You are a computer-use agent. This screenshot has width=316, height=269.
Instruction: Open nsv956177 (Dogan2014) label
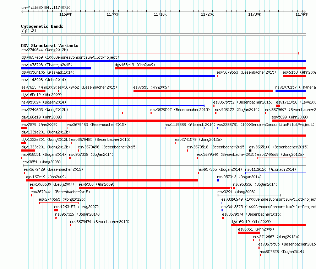pos(237,110)
